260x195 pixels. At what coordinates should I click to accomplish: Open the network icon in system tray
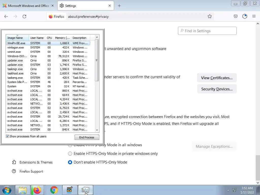[234, 190]
